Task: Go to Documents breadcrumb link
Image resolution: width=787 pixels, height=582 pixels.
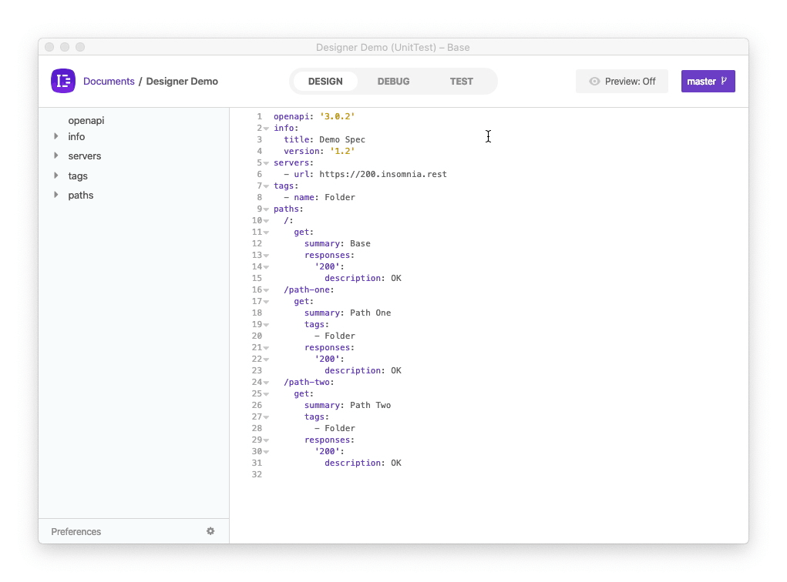Action: pos(109,81)
